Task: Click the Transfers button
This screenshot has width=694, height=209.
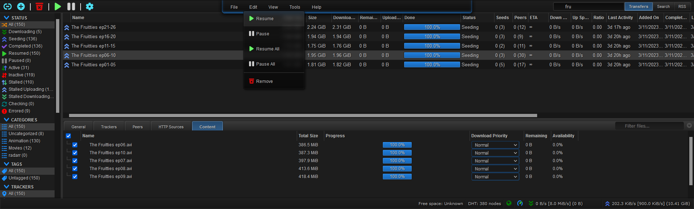Action: [638, 6]
